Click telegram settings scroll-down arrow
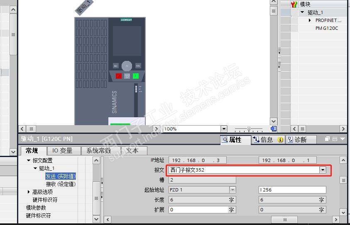The width and height of the screenshot is (350, 225). coord(343,212)
